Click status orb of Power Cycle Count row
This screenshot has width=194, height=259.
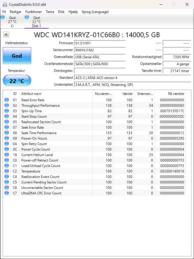coord(7,149)
